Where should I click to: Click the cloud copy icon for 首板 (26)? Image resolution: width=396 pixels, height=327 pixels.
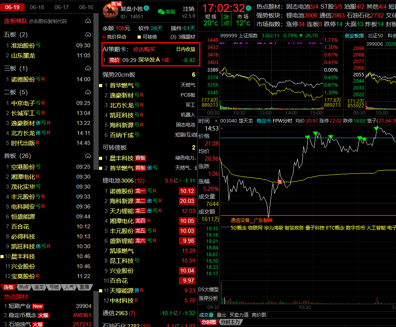click(88, 156)
